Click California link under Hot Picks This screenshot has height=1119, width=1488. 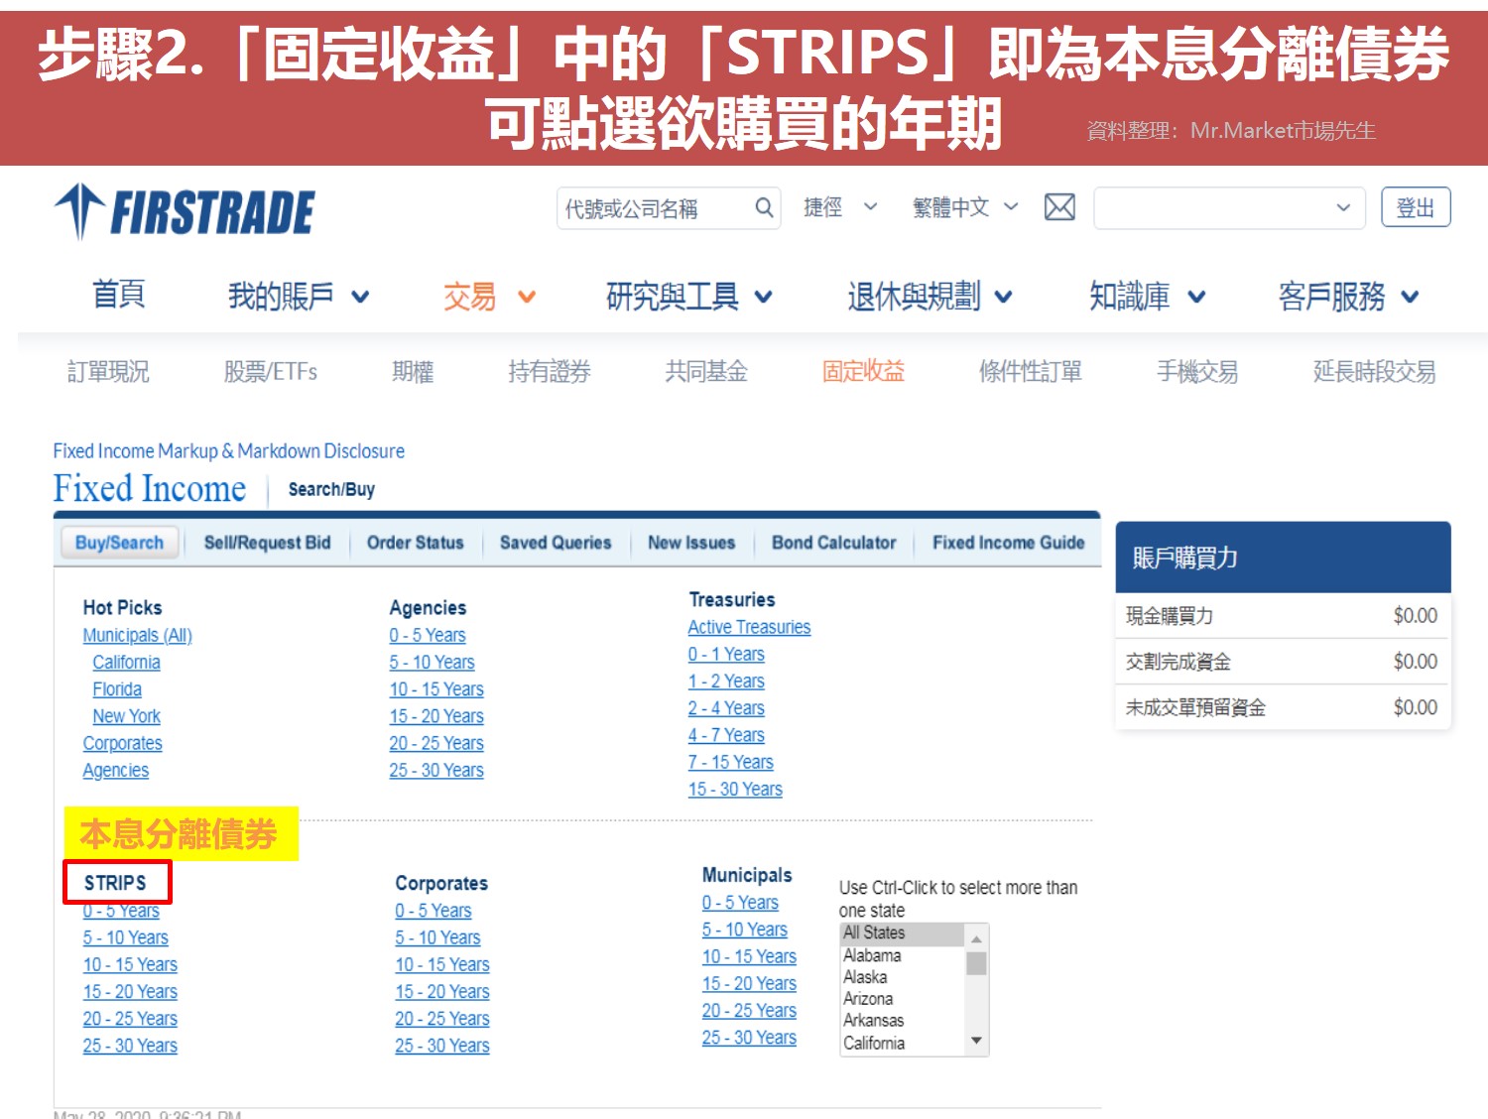click(x=126, y=662)
